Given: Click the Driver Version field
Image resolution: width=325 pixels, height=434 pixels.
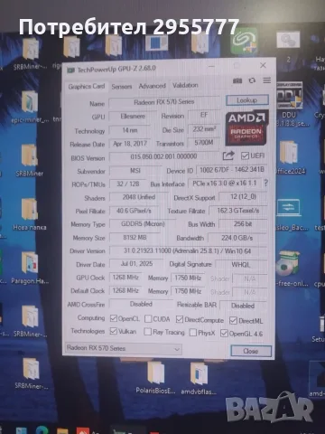Looking at the screenshot, I should click(x=188, y=250).
